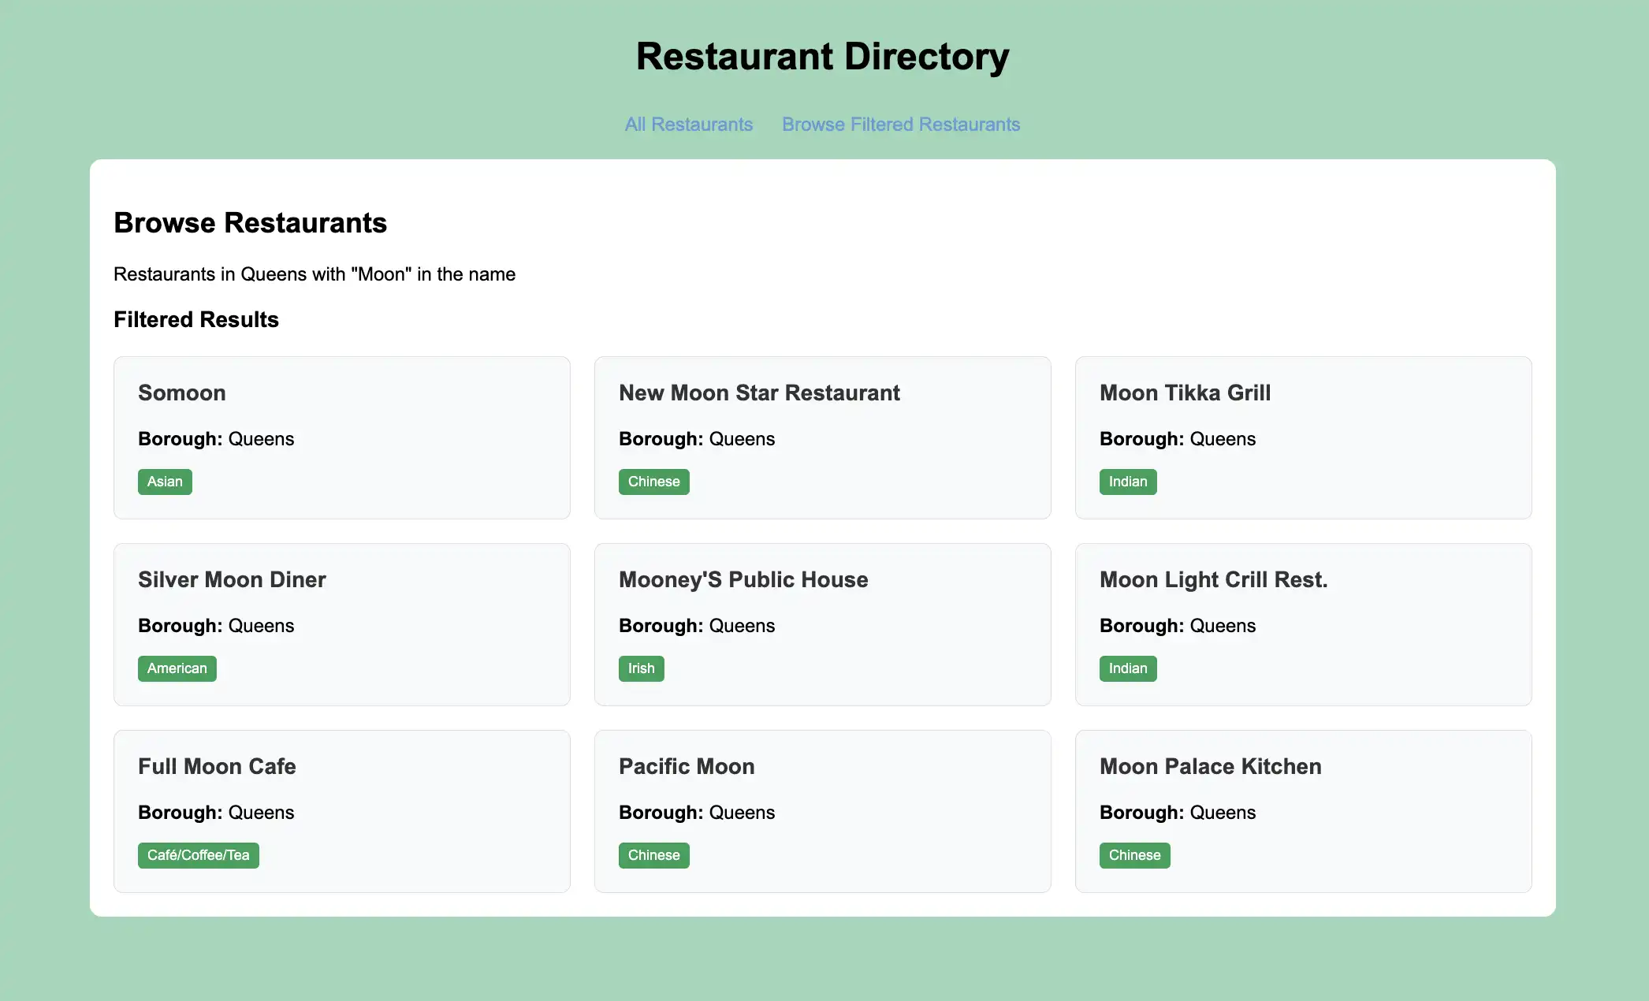1649x1001 pixels.
Task: Click the Irish tag on Mooney'S Public House
Action: click(x=641, y=668)
